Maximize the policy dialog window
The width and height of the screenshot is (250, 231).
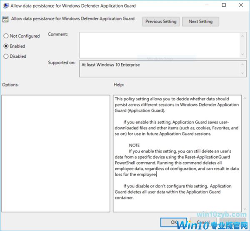tap(224, 5)
